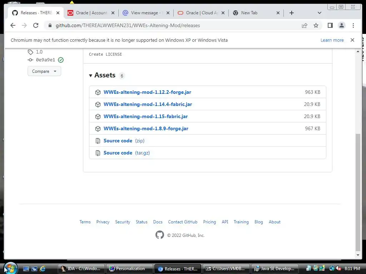Close the Oracle Account tab
Image resolution: width=366 pixels, height=274 pixels.
tap(113, 13)
